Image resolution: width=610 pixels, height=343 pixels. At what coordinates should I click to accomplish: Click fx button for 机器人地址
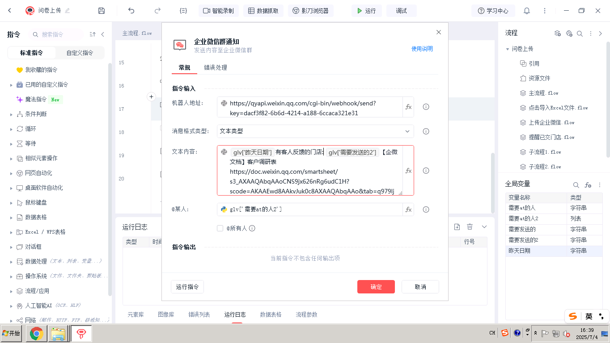pos(408,107)
